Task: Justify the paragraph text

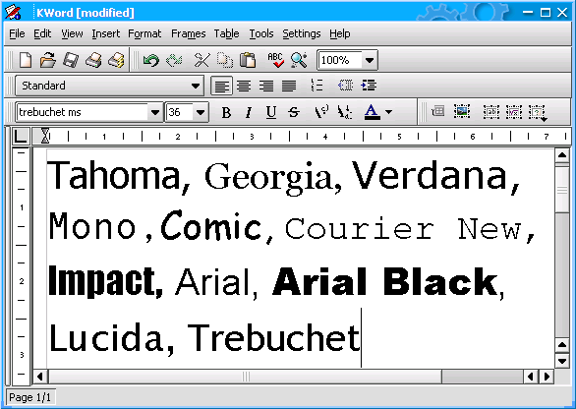Action: coord(289,86)
